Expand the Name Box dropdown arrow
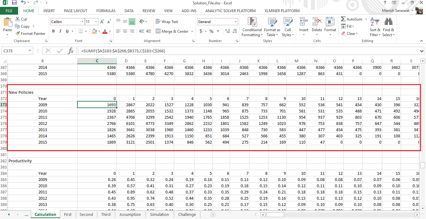This screenshot has width=426, height=219. tap(30, 51)
